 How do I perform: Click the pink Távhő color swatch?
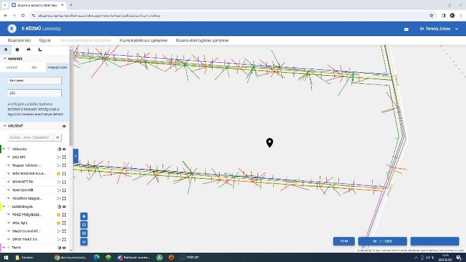point(1,248)
